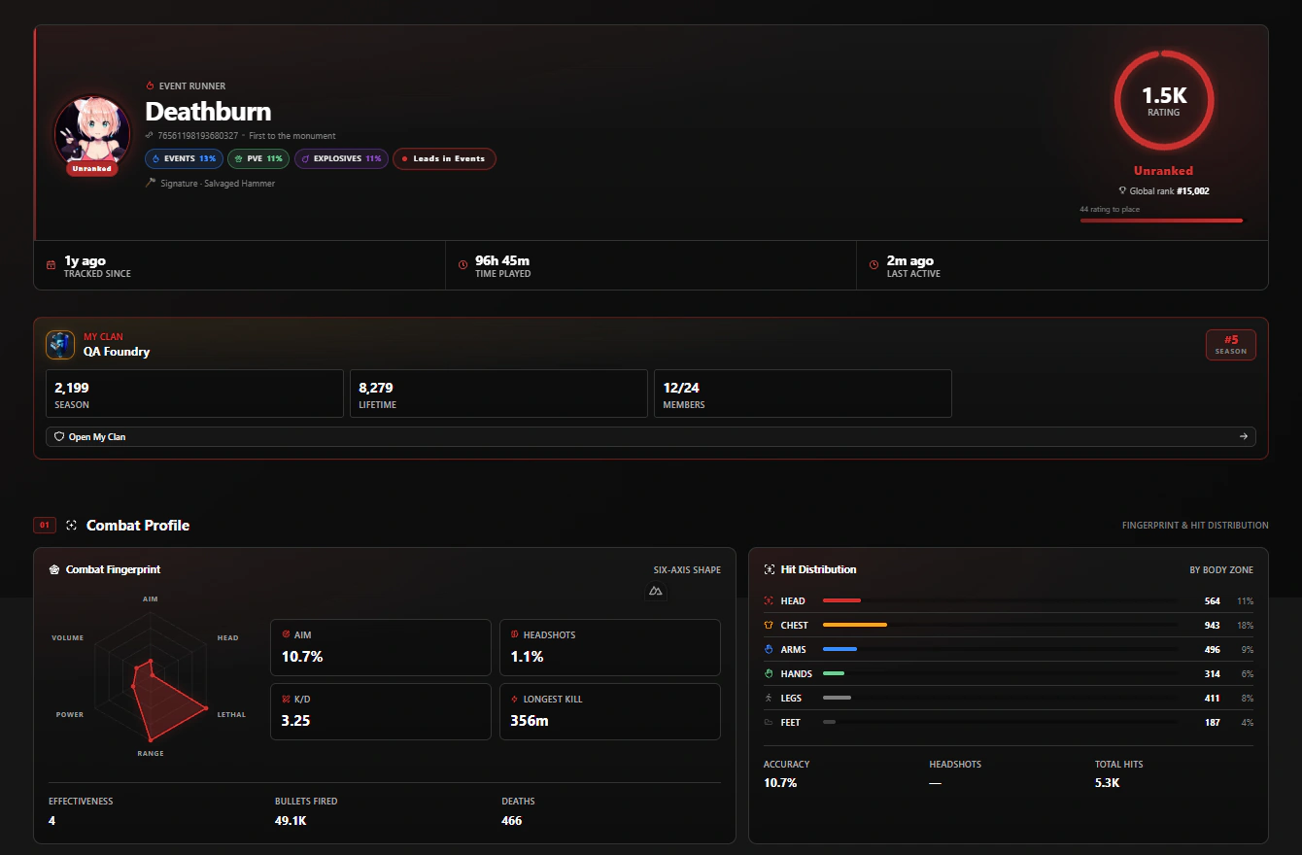
Task: Click the Combat Fingerprint panel icon
Action: [x=54, y=569]
